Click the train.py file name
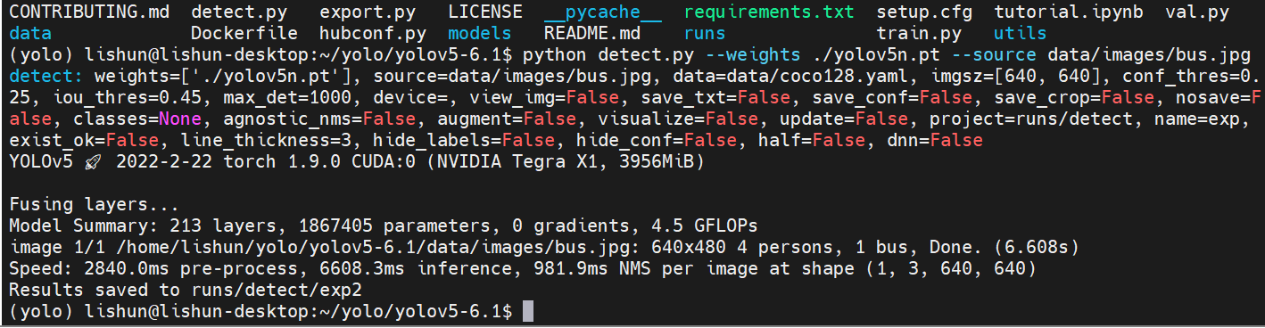 point(919,34)
